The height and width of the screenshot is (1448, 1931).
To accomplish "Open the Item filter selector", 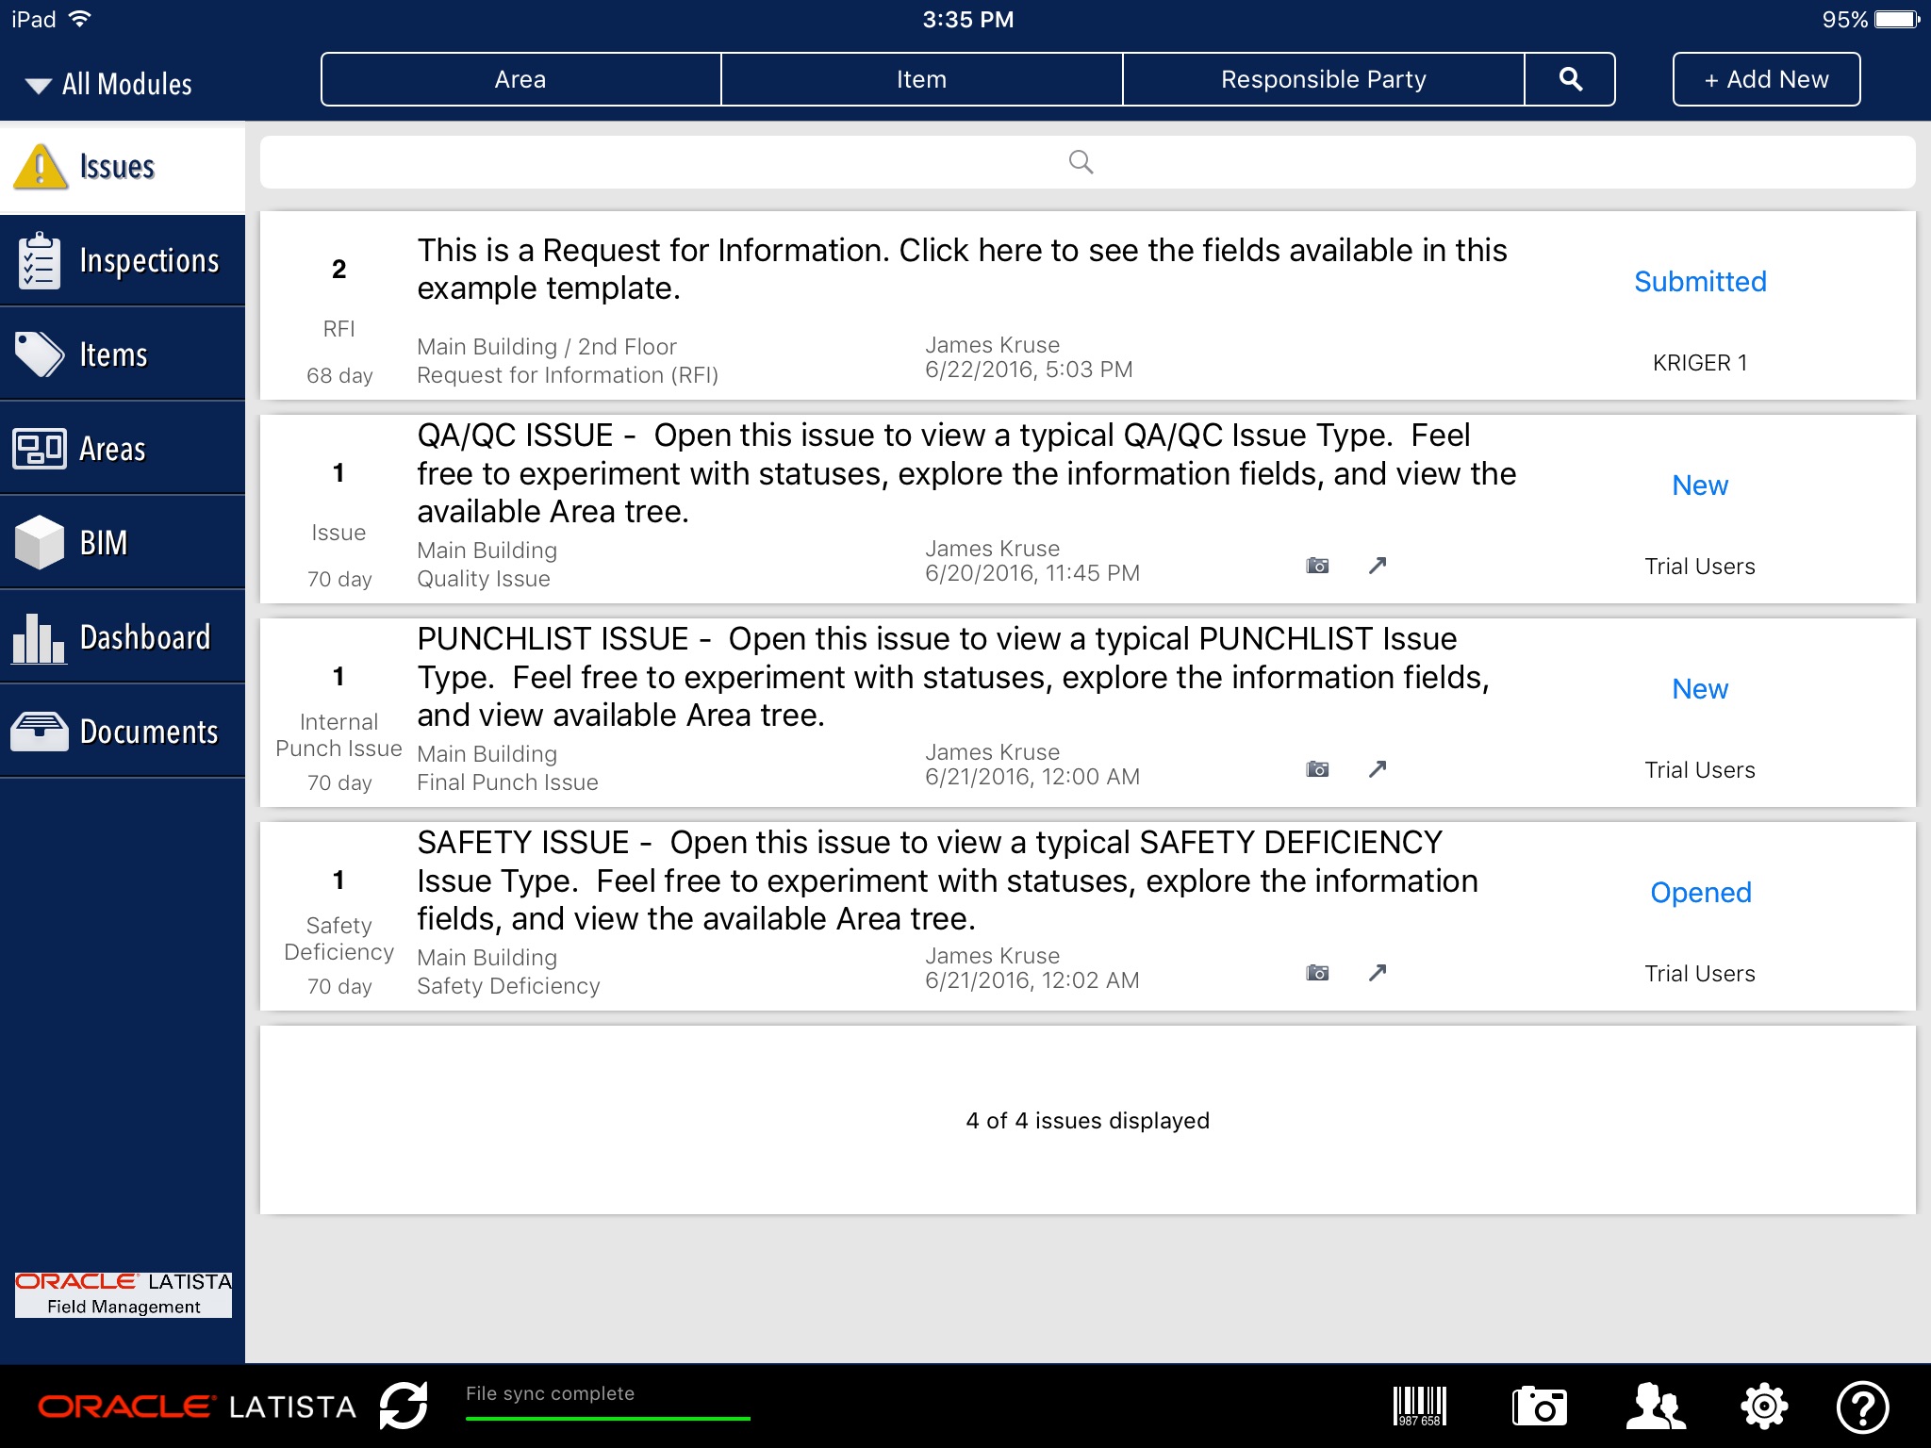I will click(921, 79).
